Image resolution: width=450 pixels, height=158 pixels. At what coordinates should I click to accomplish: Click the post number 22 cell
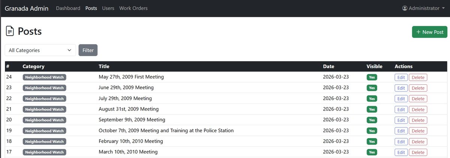click(x=9, y=98)
